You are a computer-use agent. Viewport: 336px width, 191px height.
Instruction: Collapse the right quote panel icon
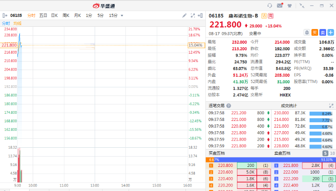click(x=200, y=15)
